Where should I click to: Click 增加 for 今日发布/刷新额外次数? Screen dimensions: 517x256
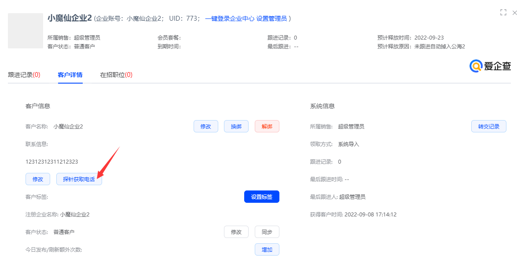pos(267,249)
